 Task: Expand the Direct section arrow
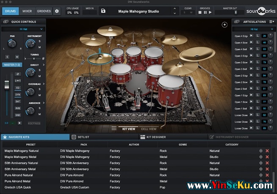pos(43,65)
